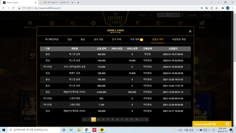Switch to the 출금 tab
The image size is (236, 133).
coord(83,39)
